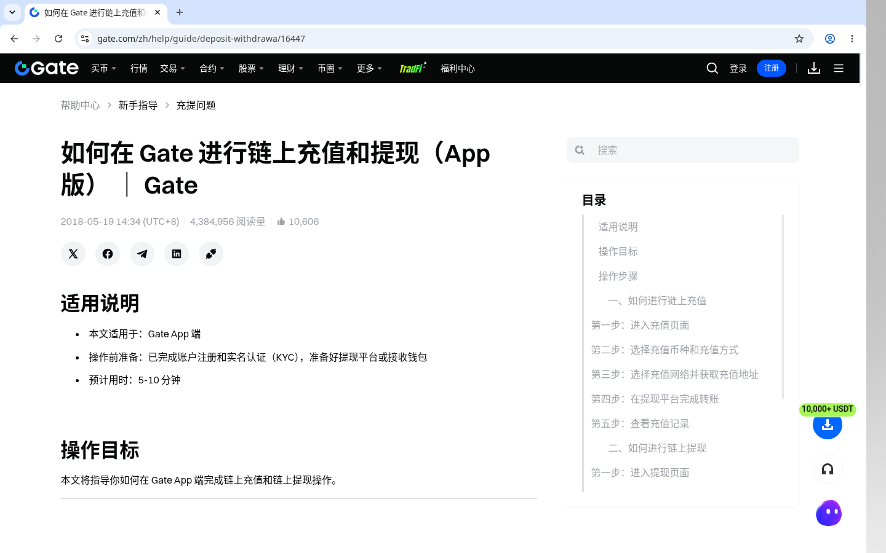Expand the 合约 dropdown menu
Viewport: 886px width, 553px height.
tap(212, 68)
